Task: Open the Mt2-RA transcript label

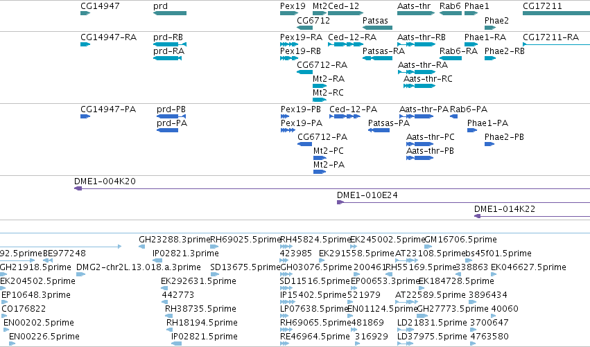Action: (x=329, y=78)
